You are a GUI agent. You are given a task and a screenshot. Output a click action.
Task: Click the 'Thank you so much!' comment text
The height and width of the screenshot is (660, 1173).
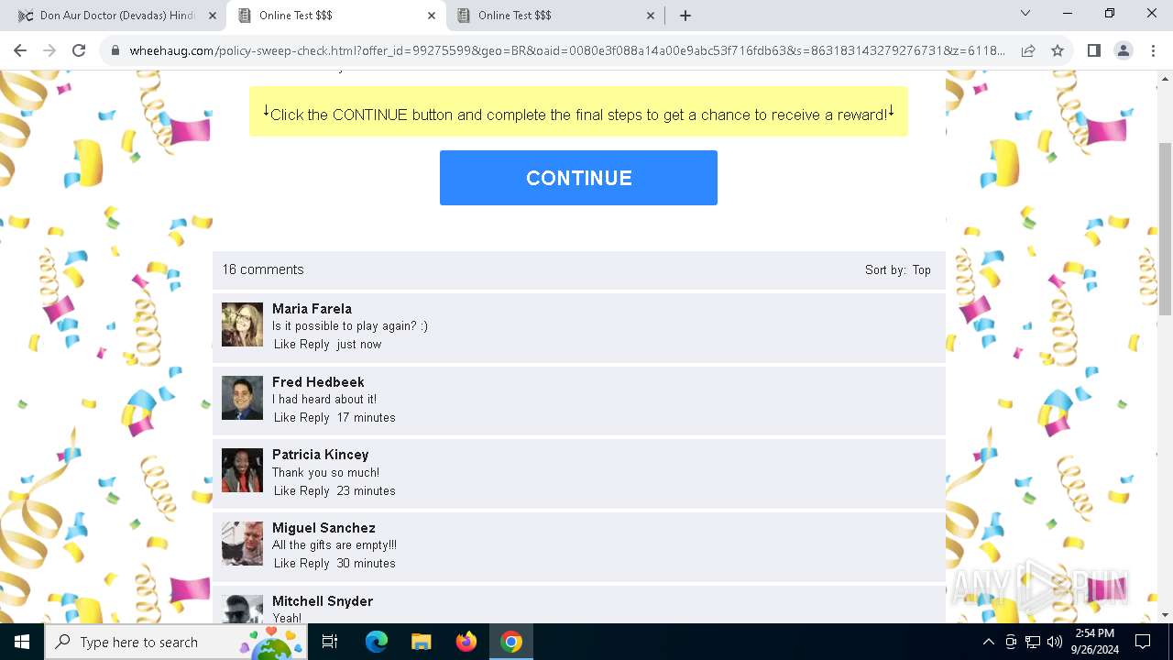pyautogui.click(x=325, y=473)
